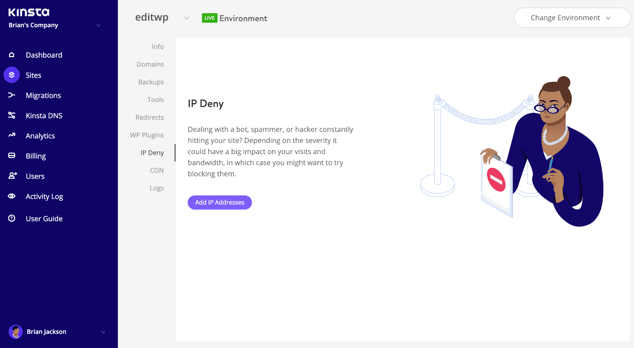Open the Change Environment dropdown
This screenshot has height=348, width=634.
pos(572,18)
